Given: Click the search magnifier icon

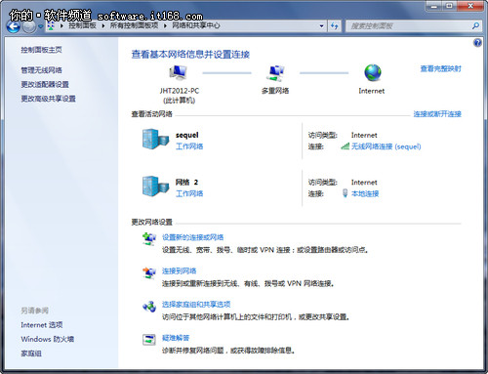Looking at the screenshot, I should 475,25.
